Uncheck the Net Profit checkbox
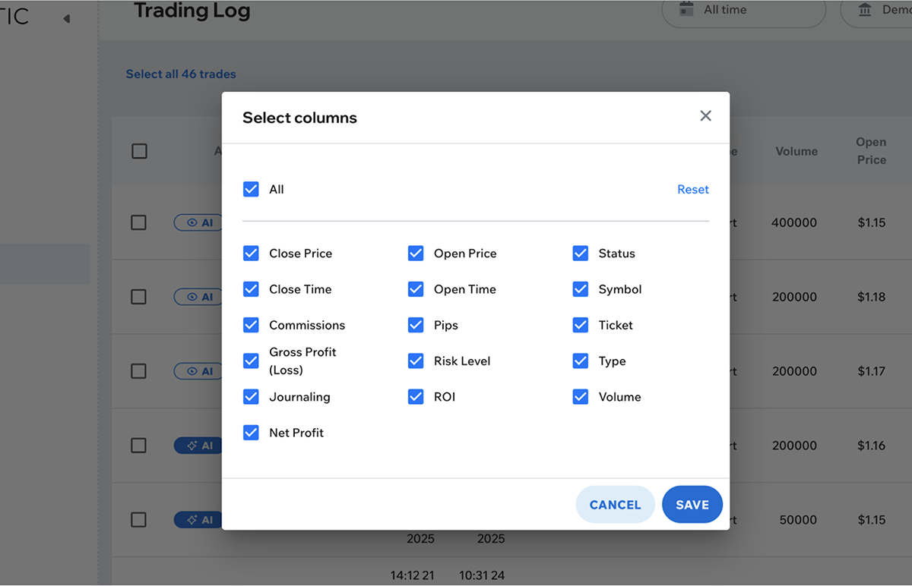The height and width of the screenshot is (586, 912). pos(251,433)
